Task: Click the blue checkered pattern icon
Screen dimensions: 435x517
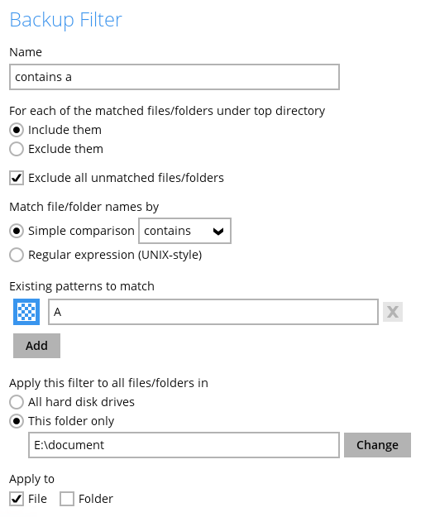Action: (x=26, y=312)
